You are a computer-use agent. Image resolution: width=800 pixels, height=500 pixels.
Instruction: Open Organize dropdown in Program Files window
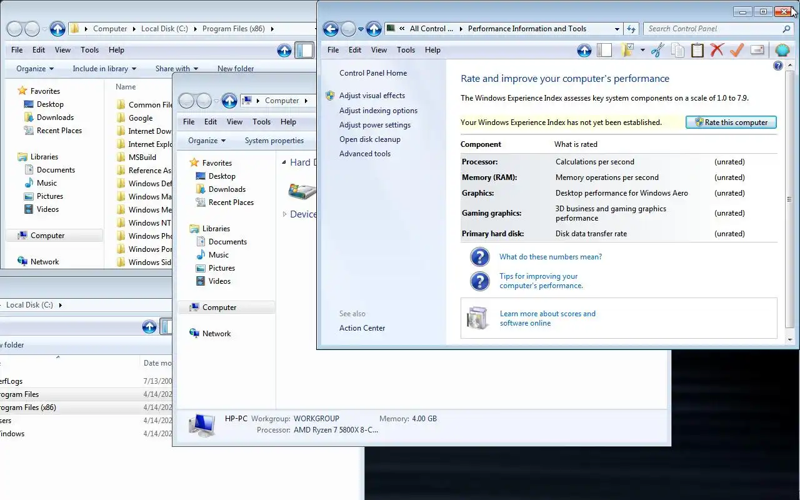[x=35, y=69]
